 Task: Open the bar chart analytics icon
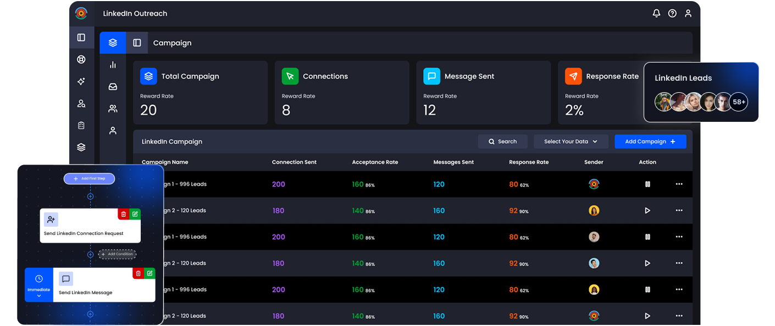pos(113,65)
